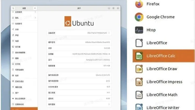Click the printer icon beside 打印机

click(x=13, y=64)
